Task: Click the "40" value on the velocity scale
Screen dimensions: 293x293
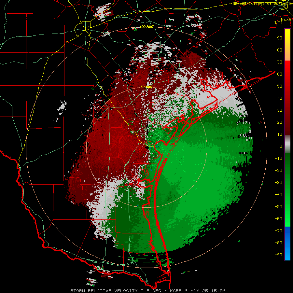Action: [280, 98]
